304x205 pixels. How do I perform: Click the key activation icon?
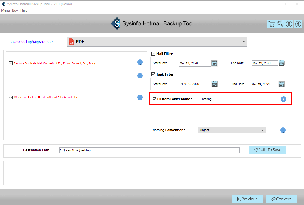(280, 24)
